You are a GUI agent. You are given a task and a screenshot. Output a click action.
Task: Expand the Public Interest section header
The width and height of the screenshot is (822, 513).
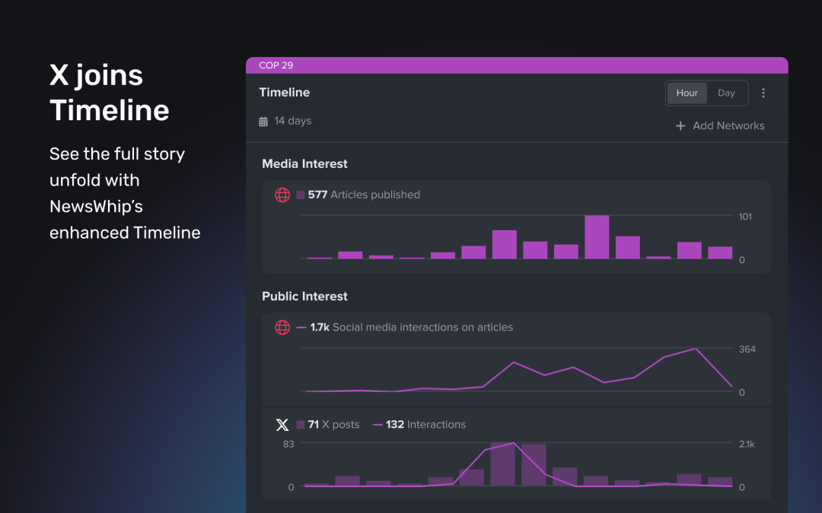click(305, 296)
